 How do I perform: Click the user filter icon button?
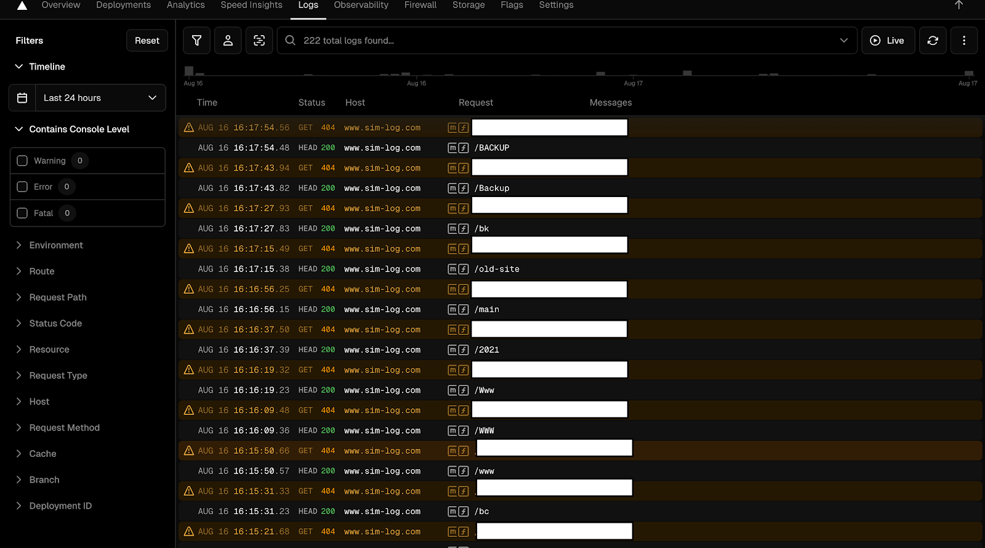[228, 41]
